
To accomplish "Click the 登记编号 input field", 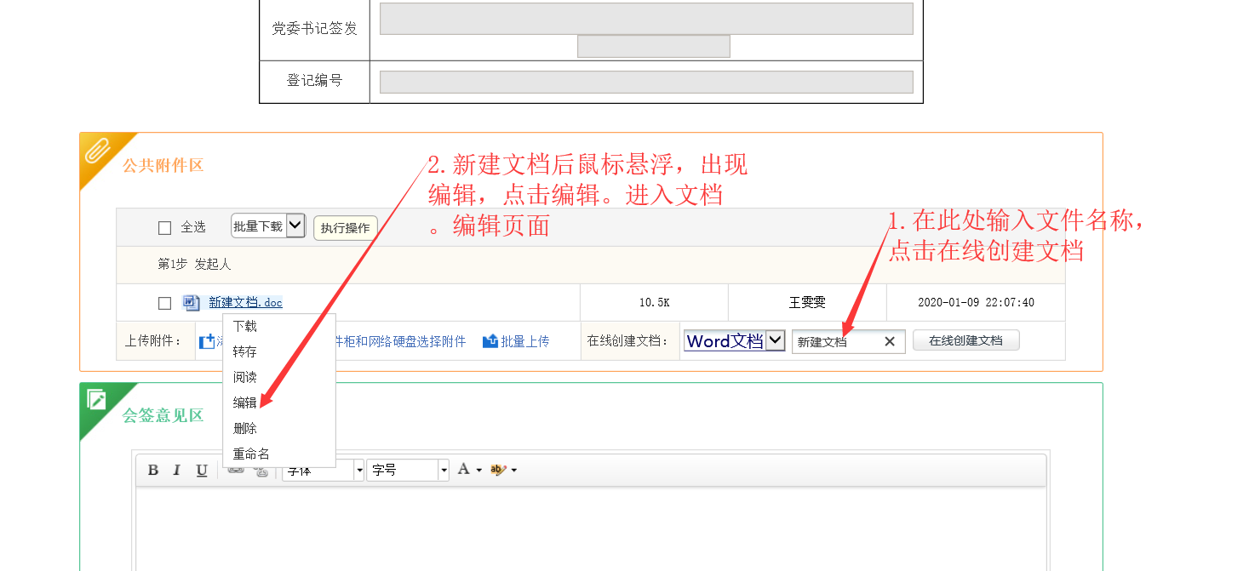I will (646, 82).
